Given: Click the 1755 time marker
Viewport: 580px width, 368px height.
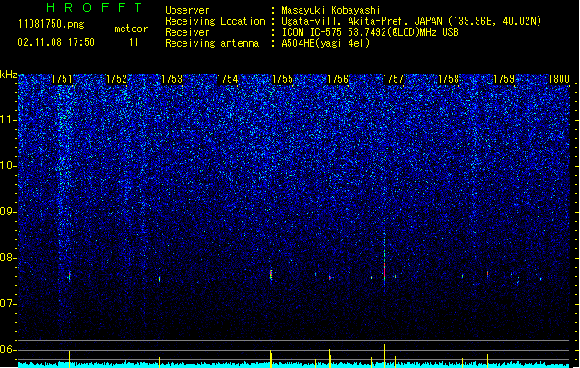Looking at the screenshot, I should point(282,79).
